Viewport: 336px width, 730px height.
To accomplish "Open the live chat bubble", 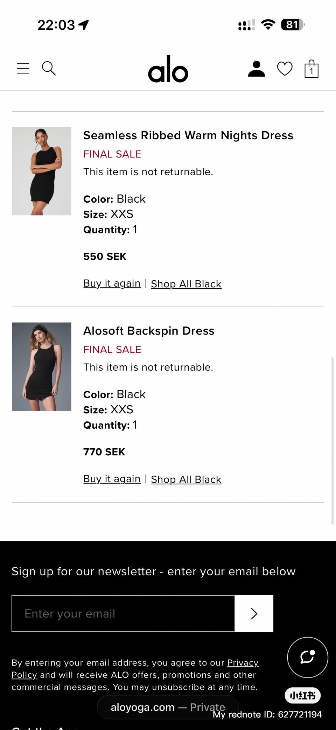I will point(307,657).
